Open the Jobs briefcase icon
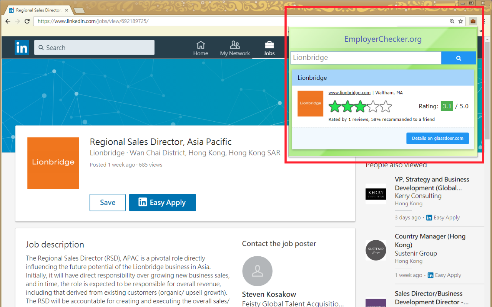This screenshot has width=492, height=307. [x=269, y=44]
